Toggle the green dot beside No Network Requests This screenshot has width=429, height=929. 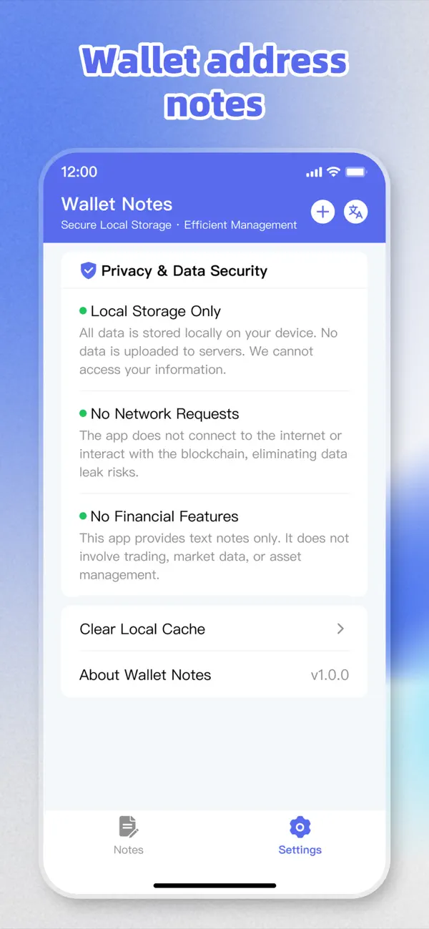pyautogui.click(x=84, y=413)
